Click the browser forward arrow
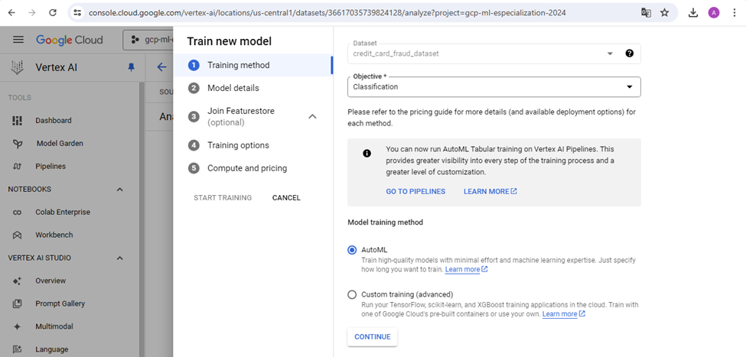The width and height of the screenshot is (746, 357). pos(32,13)
